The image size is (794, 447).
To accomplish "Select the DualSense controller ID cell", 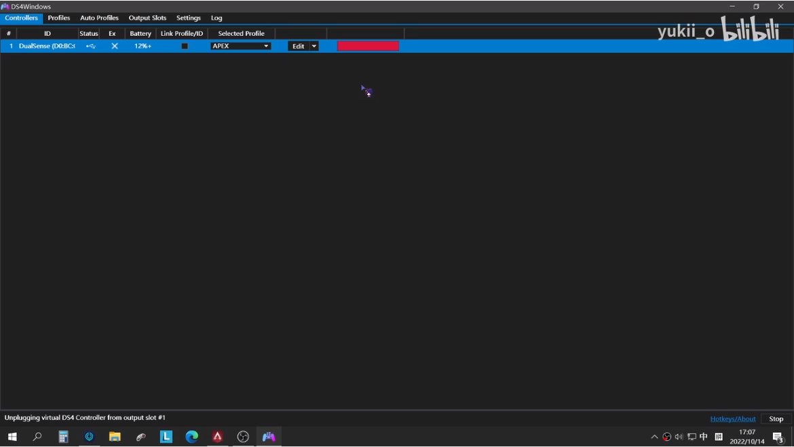I will (x=47, y=46).
